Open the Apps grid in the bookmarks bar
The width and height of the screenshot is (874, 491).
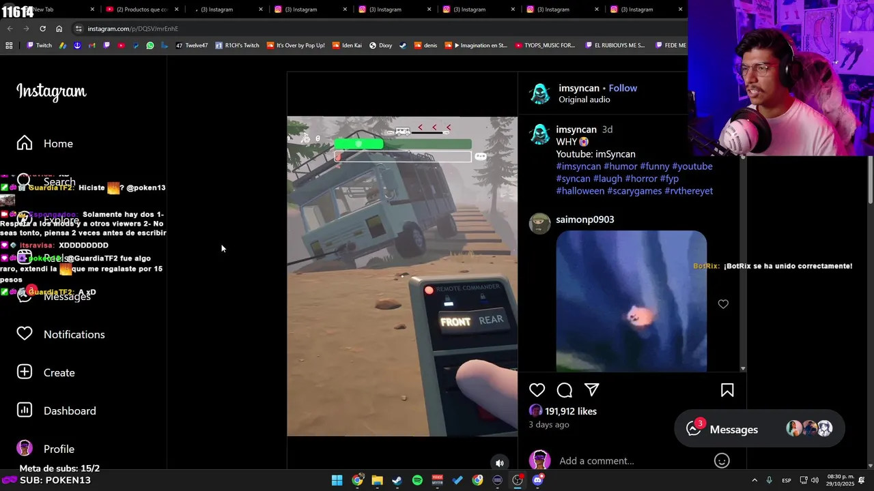coord(9,46)
